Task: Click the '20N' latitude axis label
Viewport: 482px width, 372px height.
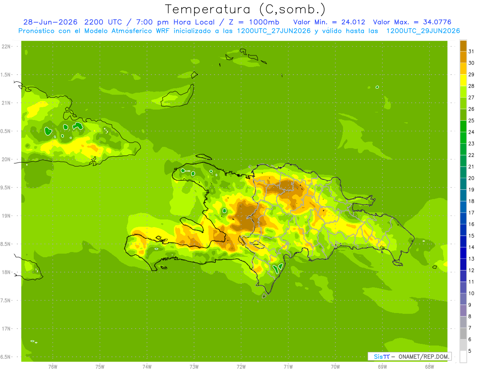Action: (6, 159)
